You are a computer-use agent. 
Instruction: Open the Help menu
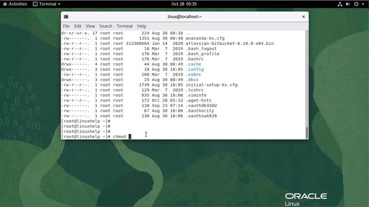coord(142,26)
